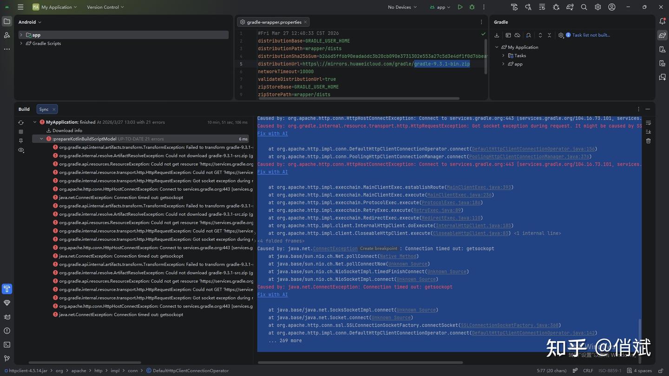Run the app with the green play button
669x376 pixels.
[460, 7]
